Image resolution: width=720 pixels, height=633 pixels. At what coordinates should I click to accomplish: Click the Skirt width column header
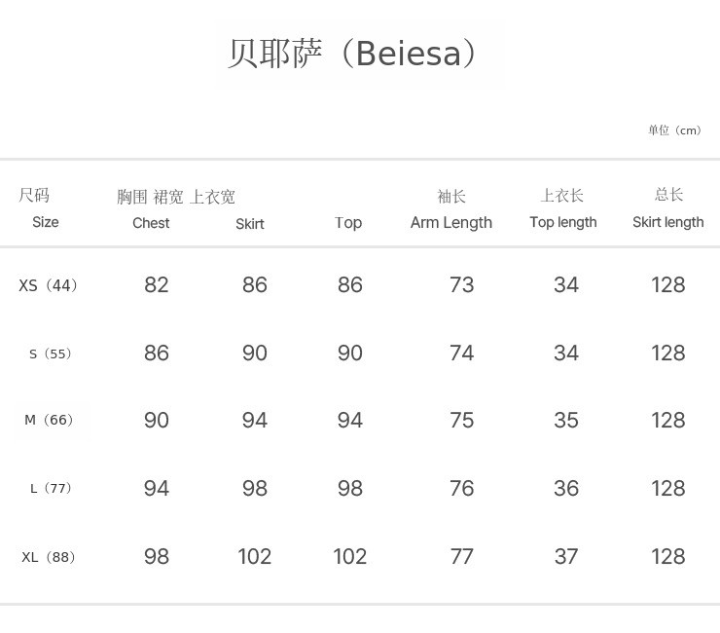coord(250,224)
